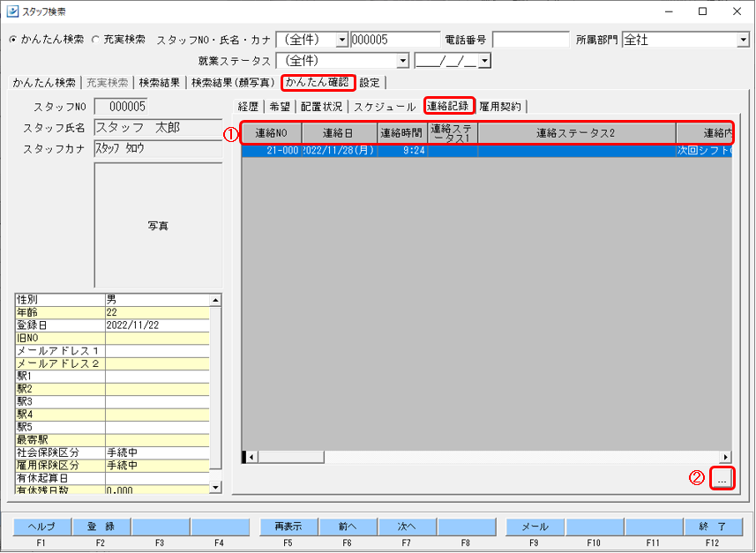Click the 電話番号 input field
756x553 pixels.
(x=531, y=40)
